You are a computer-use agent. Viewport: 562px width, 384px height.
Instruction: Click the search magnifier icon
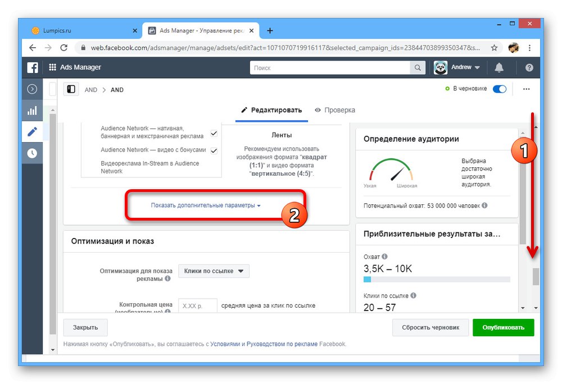418,67
